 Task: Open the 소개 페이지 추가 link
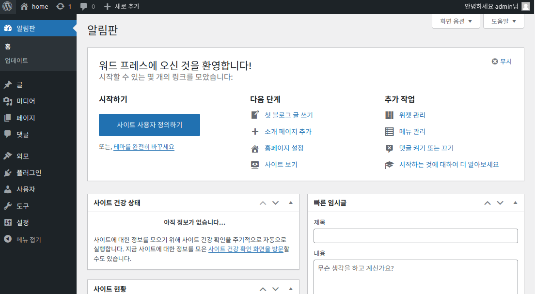288,132
